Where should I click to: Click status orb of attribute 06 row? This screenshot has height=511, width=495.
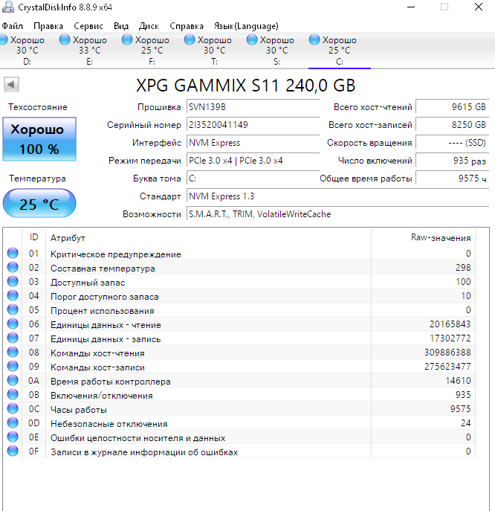click(13, 324)
